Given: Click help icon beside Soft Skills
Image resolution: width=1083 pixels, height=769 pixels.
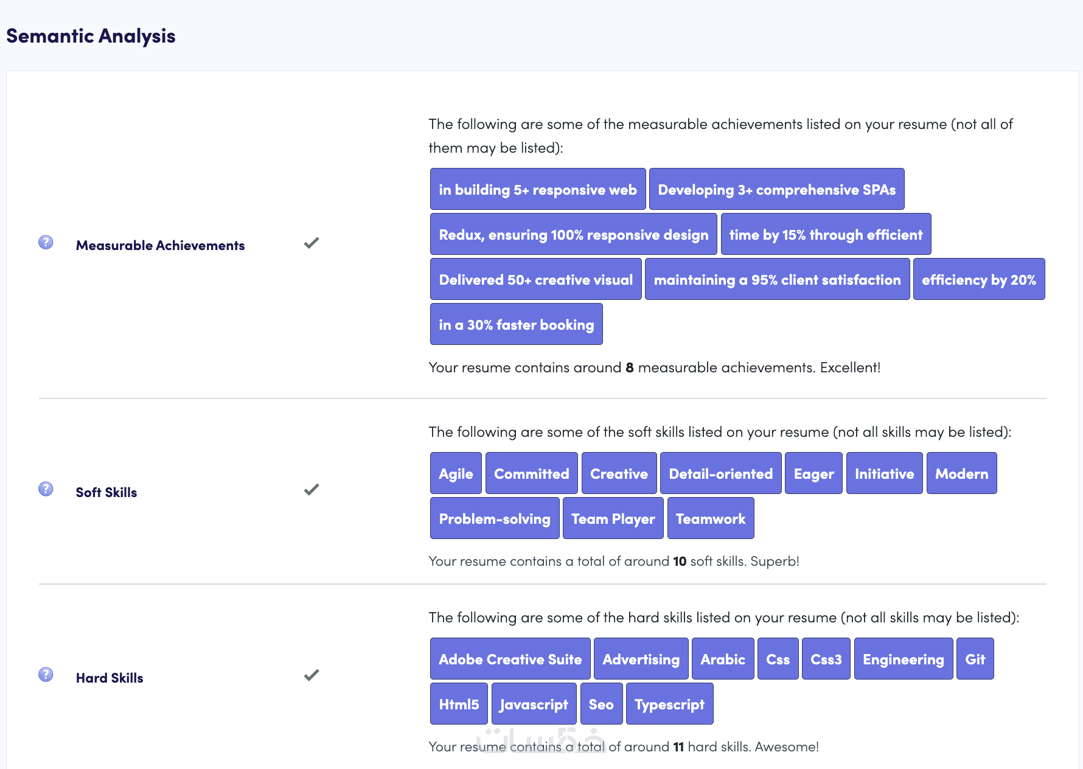Looking at the screenshot, I should (46, 489).
